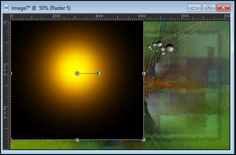This screenshot has height=155, width=236.
Task: Click the 200 mark on vertical ruler
Action: coord(5,70)
